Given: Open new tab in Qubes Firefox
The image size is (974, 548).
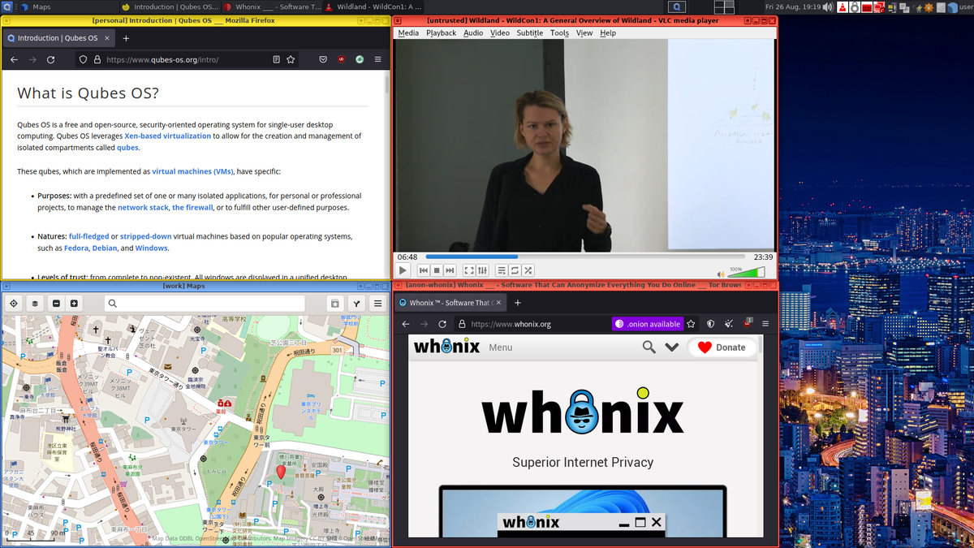Looking at the screenshot, I should point(126,38).
